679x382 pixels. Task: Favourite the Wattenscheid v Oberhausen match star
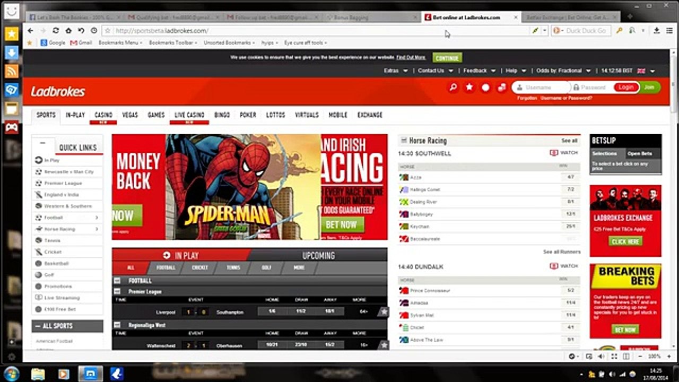coord(384,345)
